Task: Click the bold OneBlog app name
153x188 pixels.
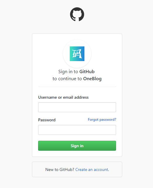Action: [92, 79]
